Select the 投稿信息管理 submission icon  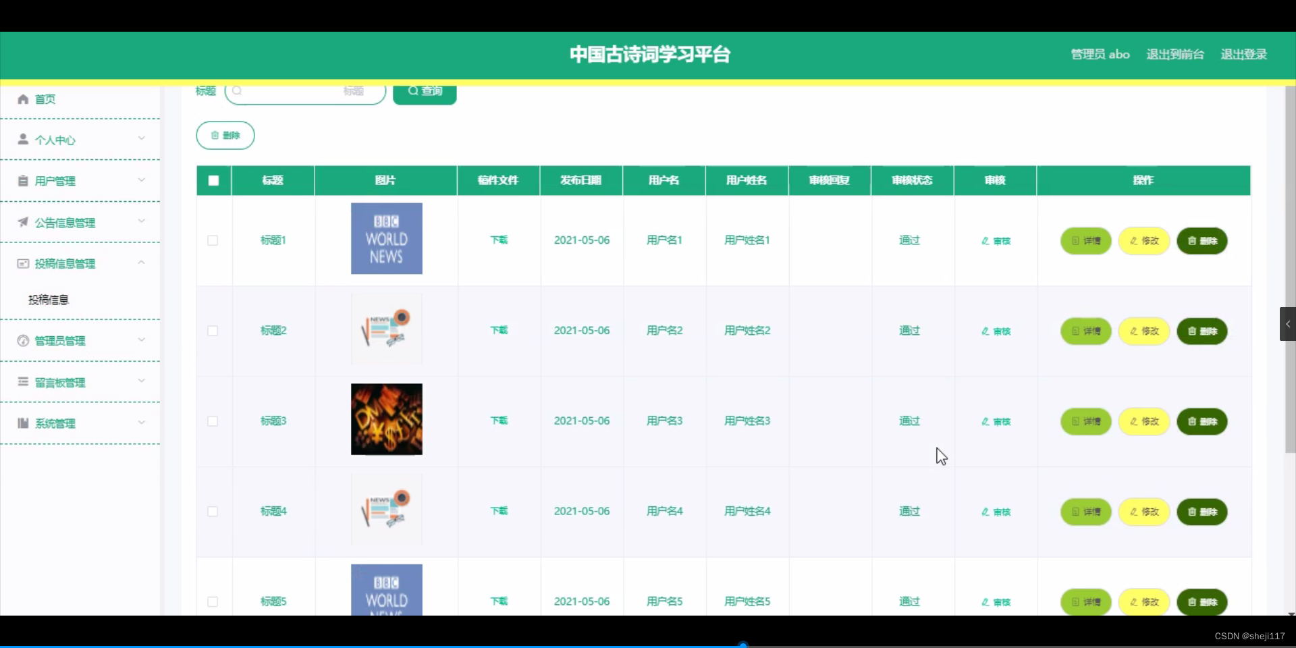(22, 263)
